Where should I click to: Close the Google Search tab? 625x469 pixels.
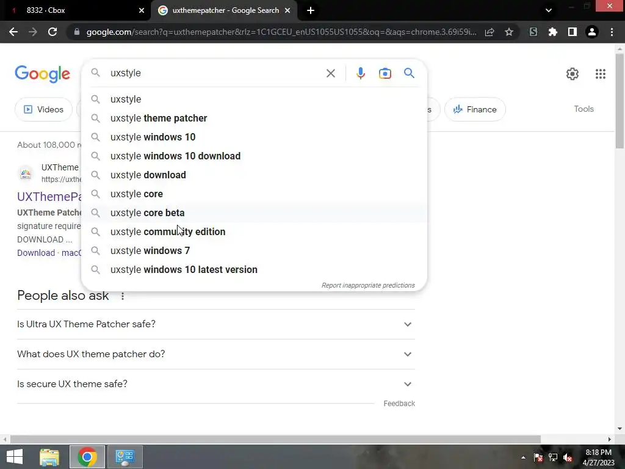pyautogui.click(x=287, y=10)
